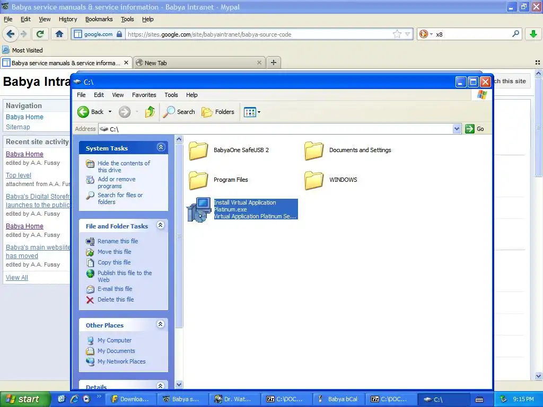Select the BabyaOne SafeUSB 2 folder
Screen dimensions: 543x407
[x=229, y=150]
